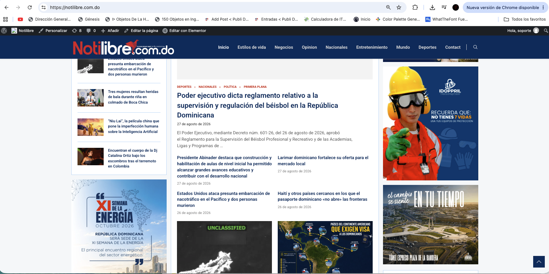Screen dimensions: 549x274
Task: Open Haití pasaporte dominicano article
Action: tap(322, 196)
